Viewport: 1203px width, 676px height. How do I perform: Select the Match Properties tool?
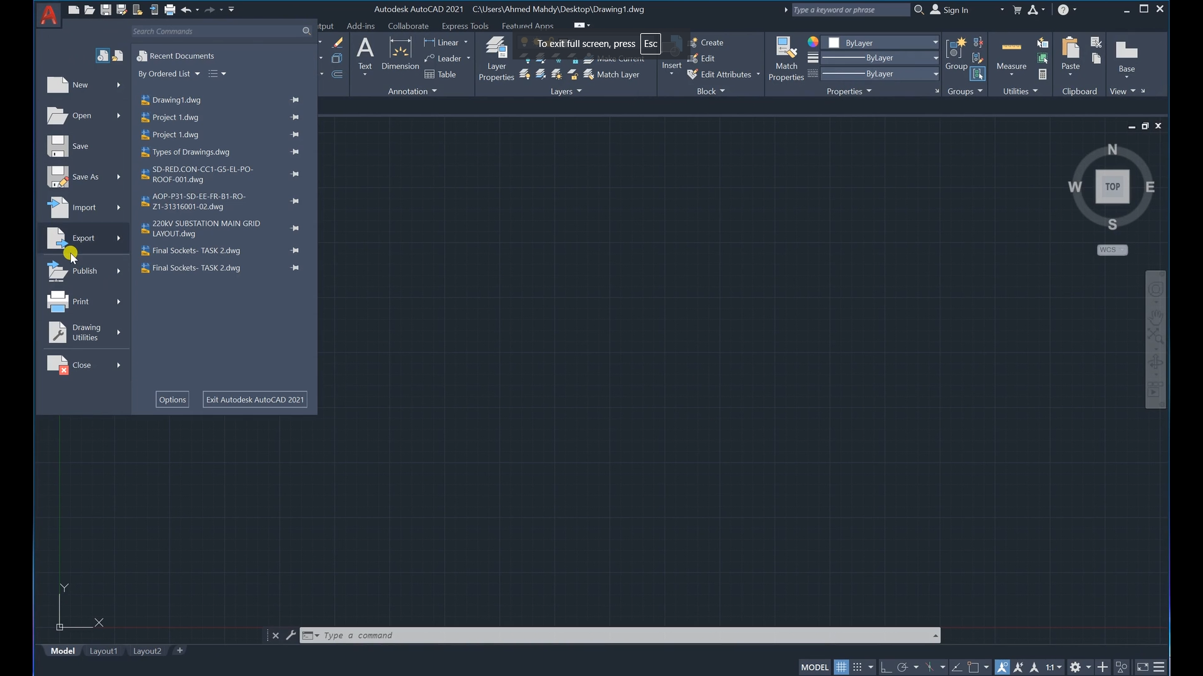pyautogui.click(x=786, y=56)
